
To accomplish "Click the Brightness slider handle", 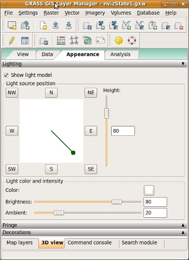I will point(117,202).
